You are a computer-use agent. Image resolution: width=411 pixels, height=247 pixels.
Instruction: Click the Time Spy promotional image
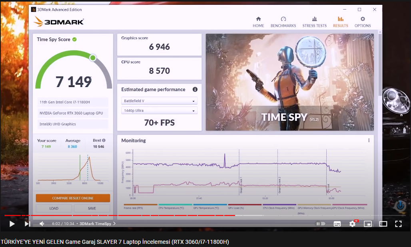[x=289, y=82]
